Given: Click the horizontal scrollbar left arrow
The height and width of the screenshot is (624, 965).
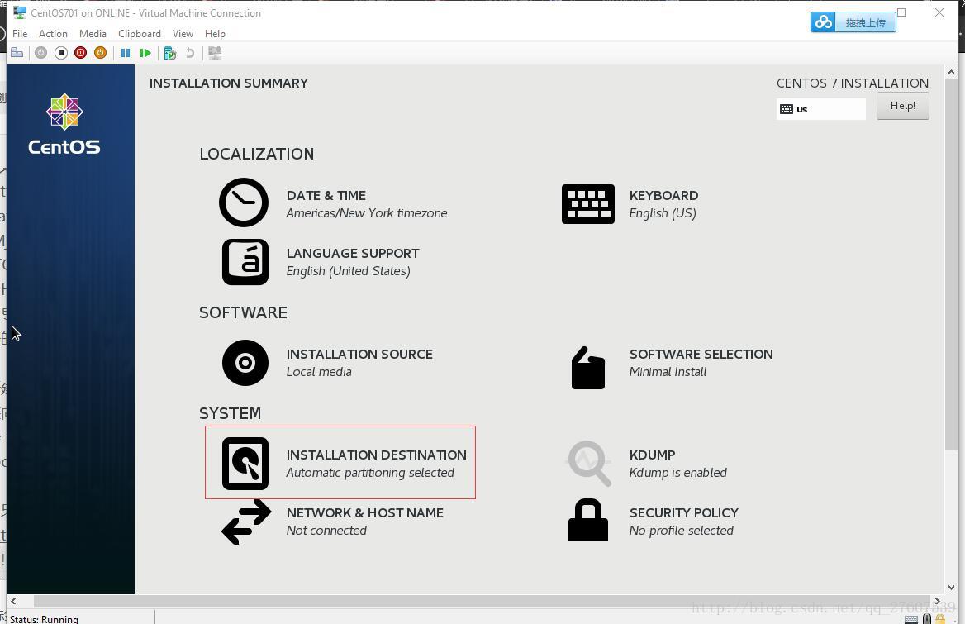Looking at the screenshot, I should coord(13,601).
